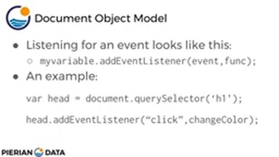
Task: Click the "changeColor" callback name
Action: coord(218,120)
